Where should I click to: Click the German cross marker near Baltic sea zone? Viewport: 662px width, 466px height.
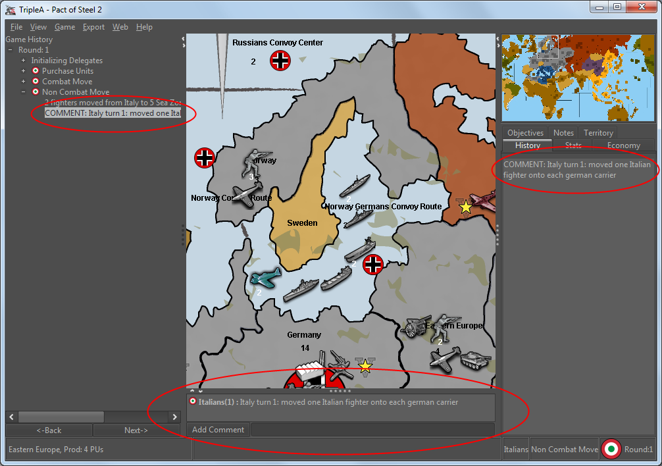click(373, 264)
